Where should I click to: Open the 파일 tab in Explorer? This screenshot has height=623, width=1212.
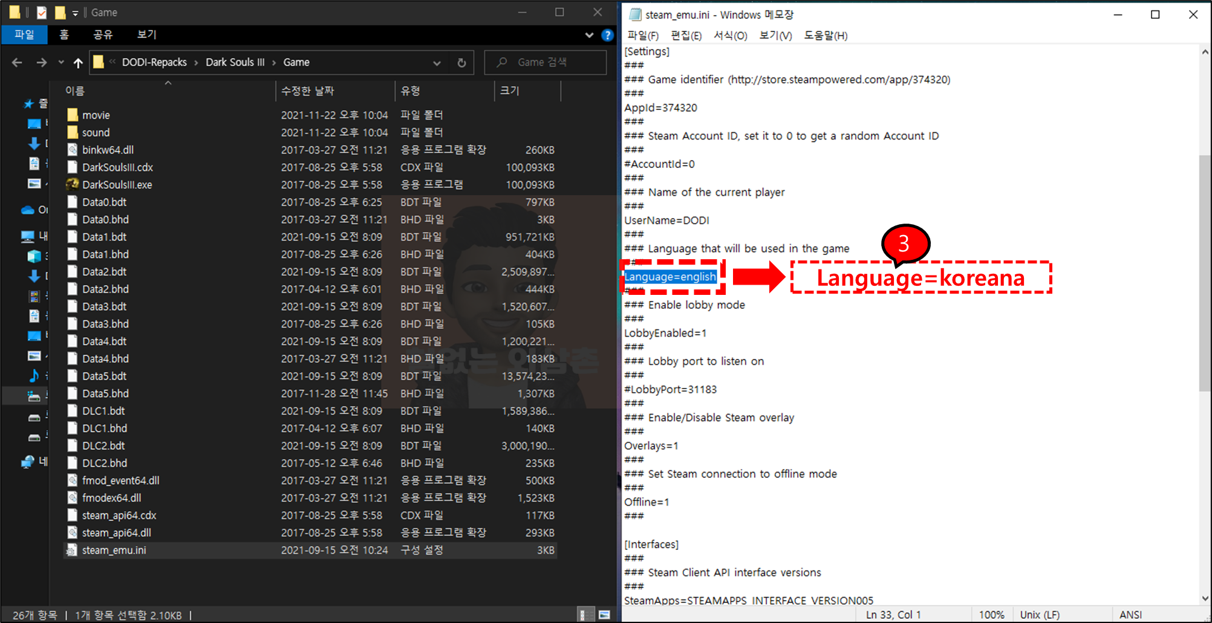coord(24,34)
